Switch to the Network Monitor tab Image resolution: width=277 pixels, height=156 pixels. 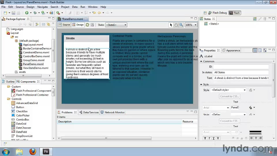click(x=113, y=112)
